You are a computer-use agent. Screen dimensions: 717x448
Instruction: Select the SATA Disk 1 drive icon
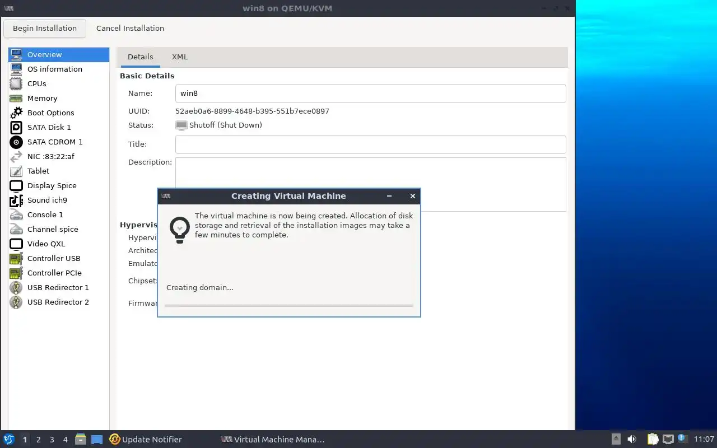tap(16, 127)
